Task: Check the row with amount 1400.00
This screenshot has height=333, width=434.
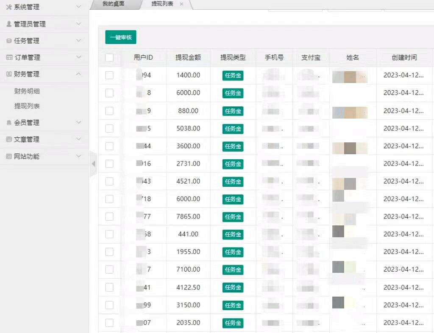Action: (x=109, y=75)
